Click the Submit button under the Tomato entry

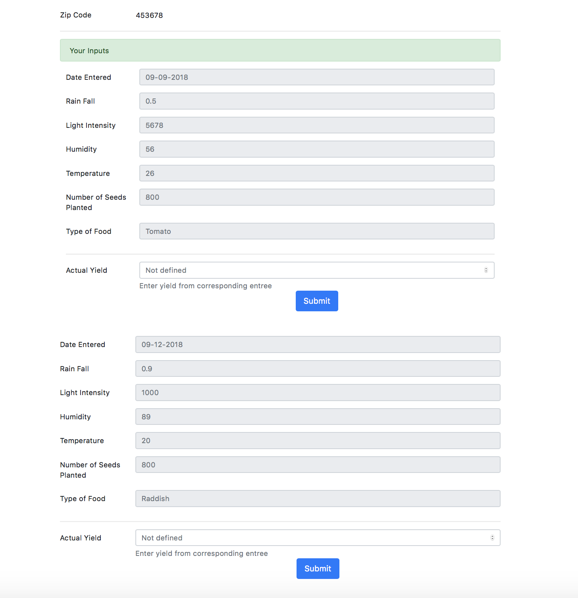pos(317,301)
